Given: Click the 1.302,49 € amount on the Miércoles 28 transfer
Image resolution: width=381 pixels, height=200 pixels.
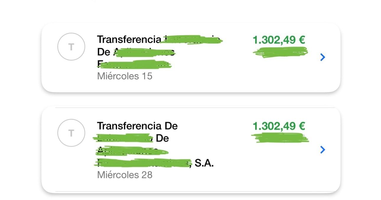Looking at the screenshot, I should 279,126.
